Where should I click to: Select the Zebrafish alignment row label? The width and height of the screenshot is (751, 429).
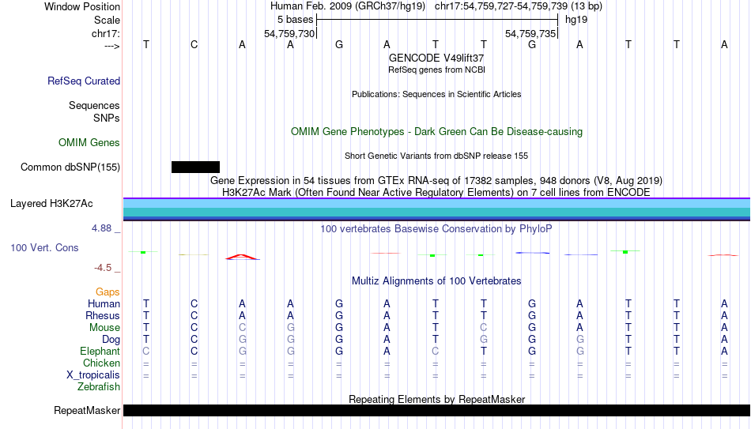pyautogui.click(x=99, y=387)
